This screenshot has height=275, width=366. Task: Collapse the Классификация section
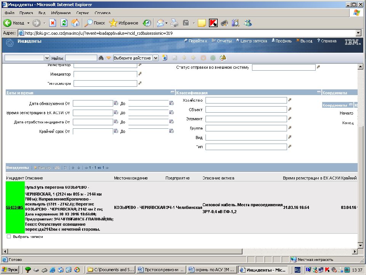click(319, 92)
